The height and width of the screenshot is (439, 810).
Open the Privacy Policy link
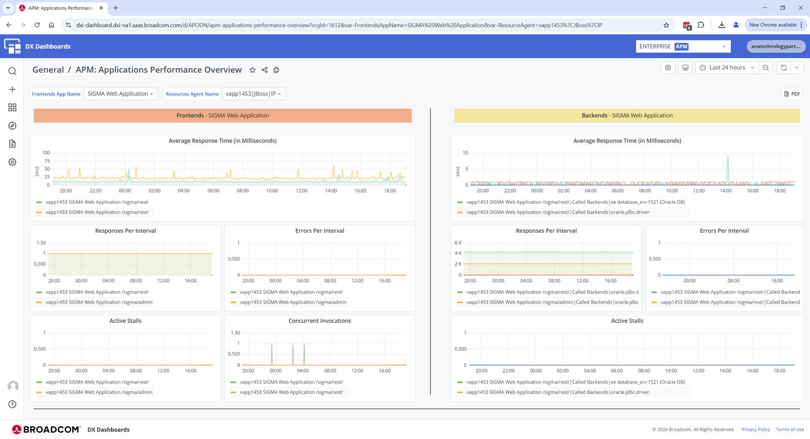tap(756, 429)
